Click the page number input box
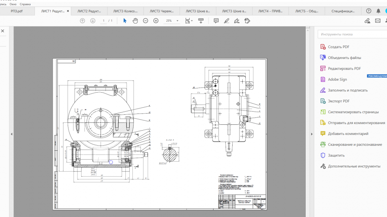Image resolution: width=387 pixels, height=217 pixels. point(103,21)
